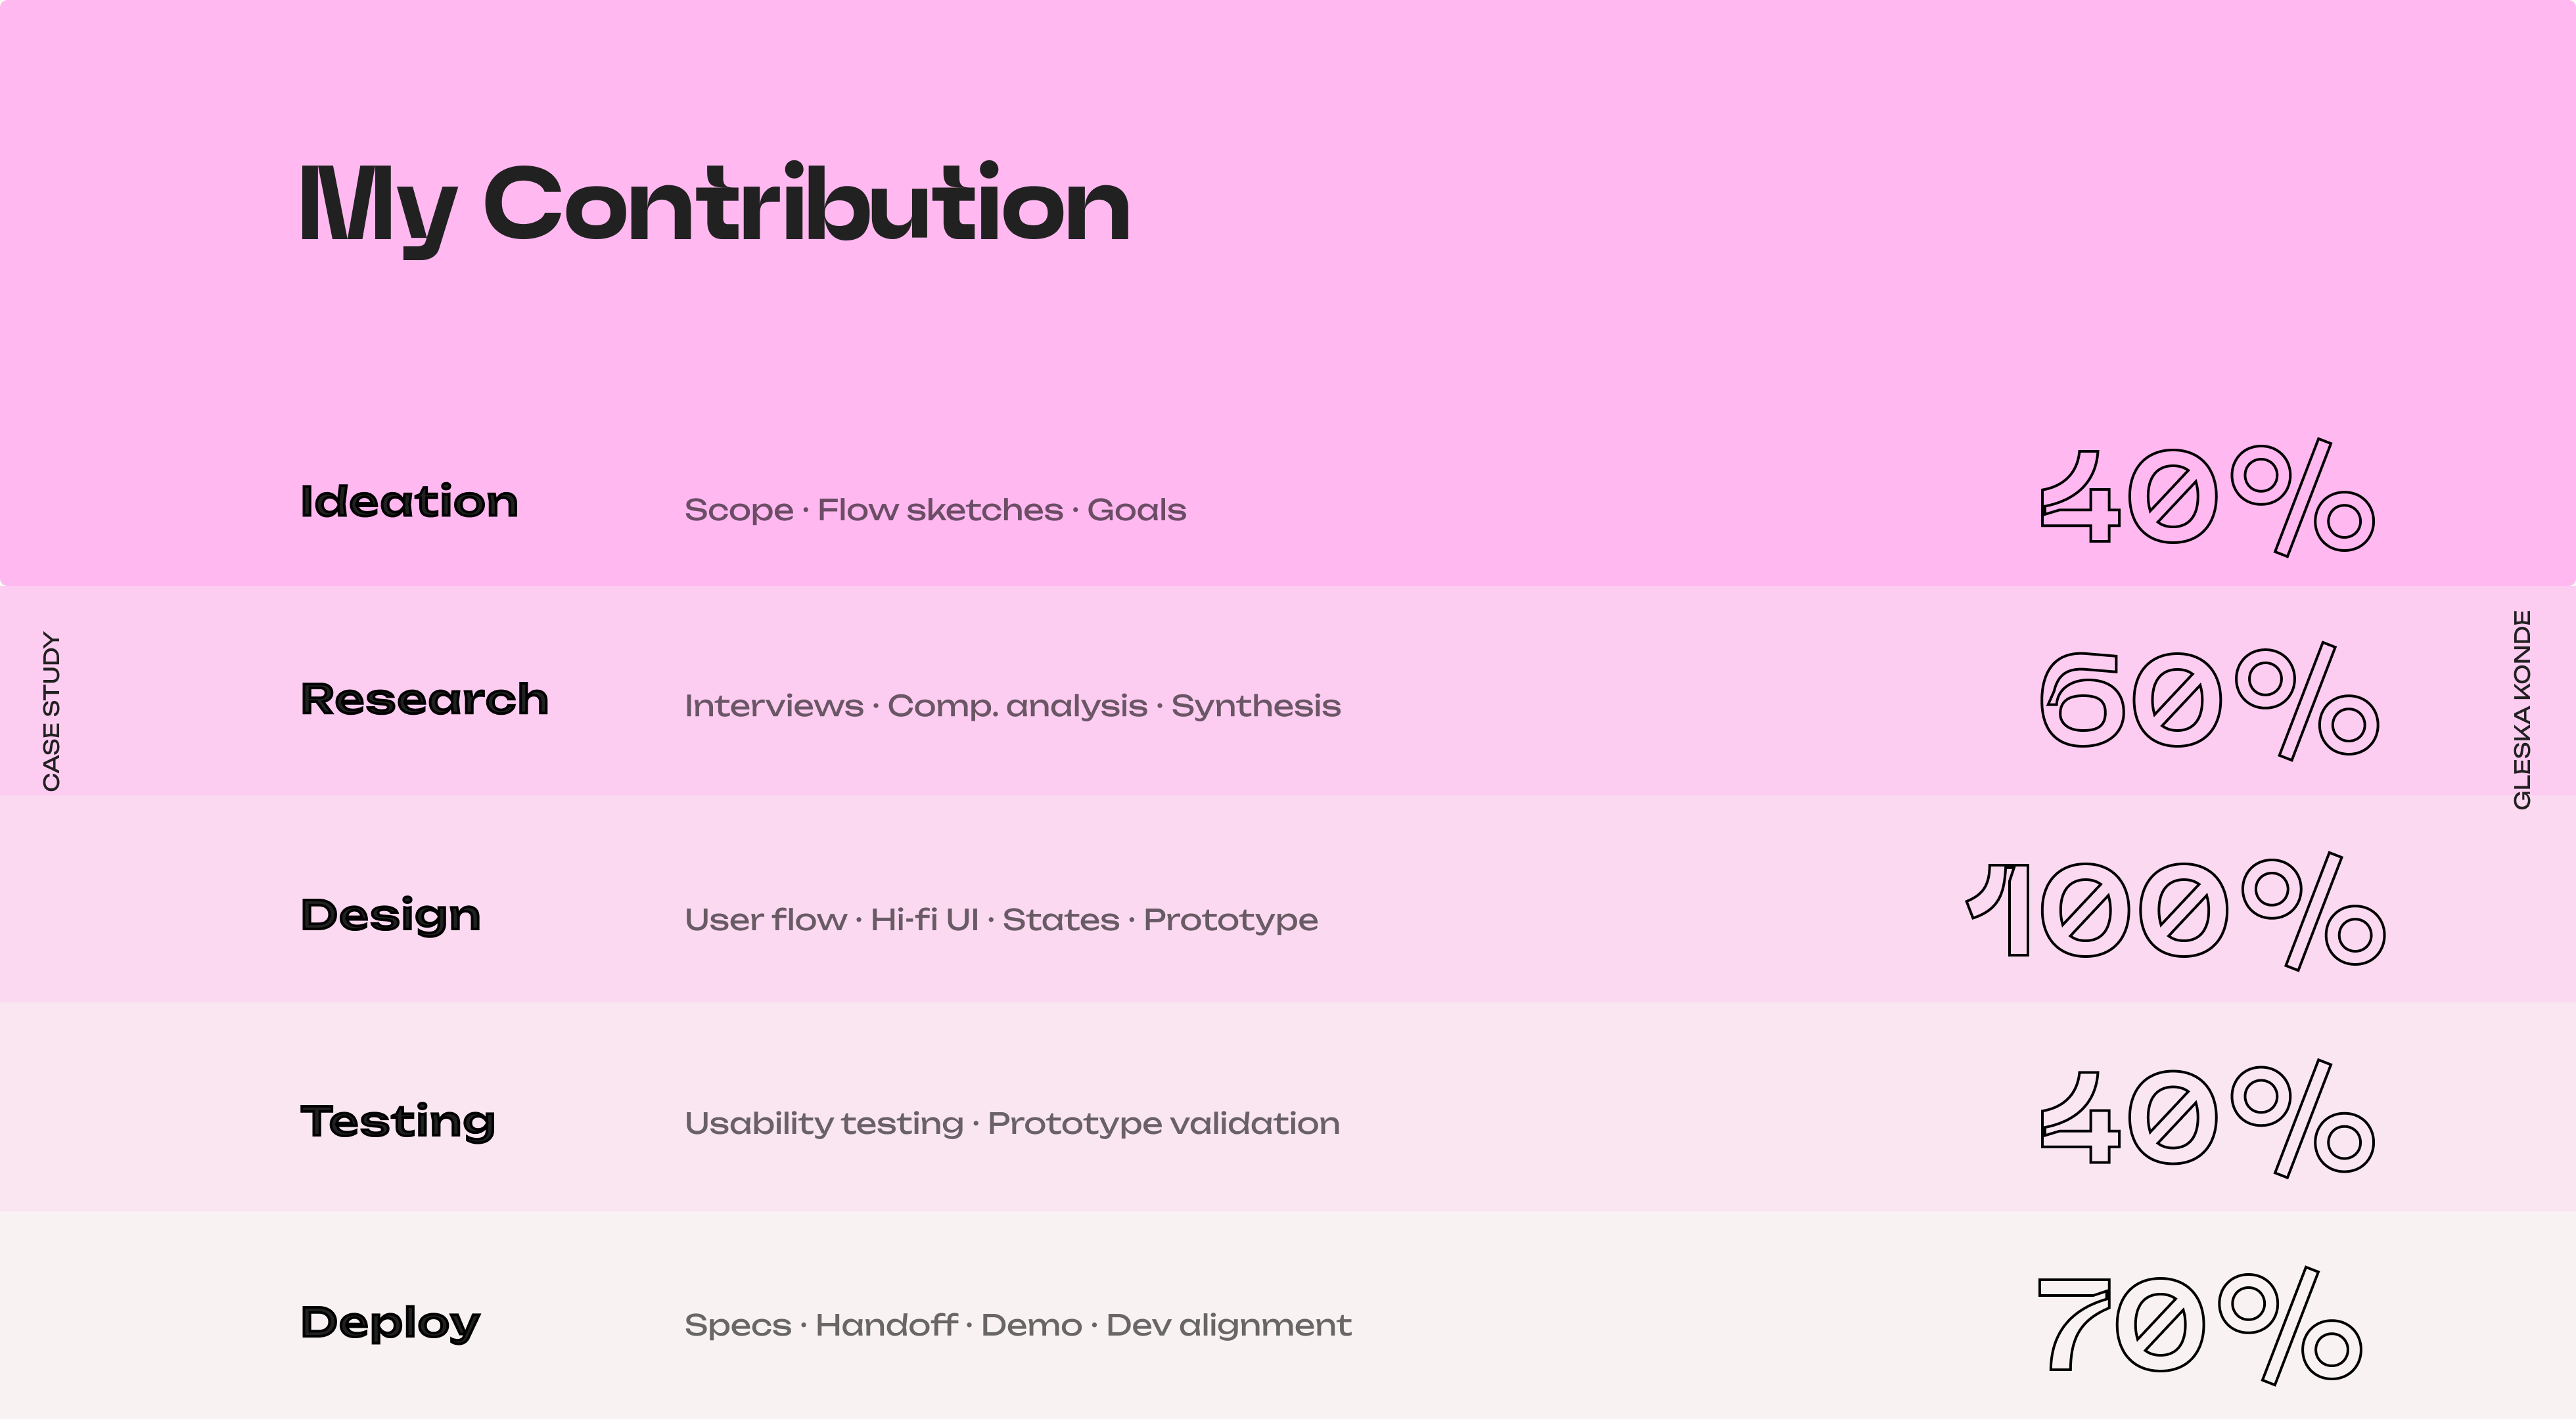
Task: Select the 70% Deploy percentage
Action: [x=2199, y=1325]
